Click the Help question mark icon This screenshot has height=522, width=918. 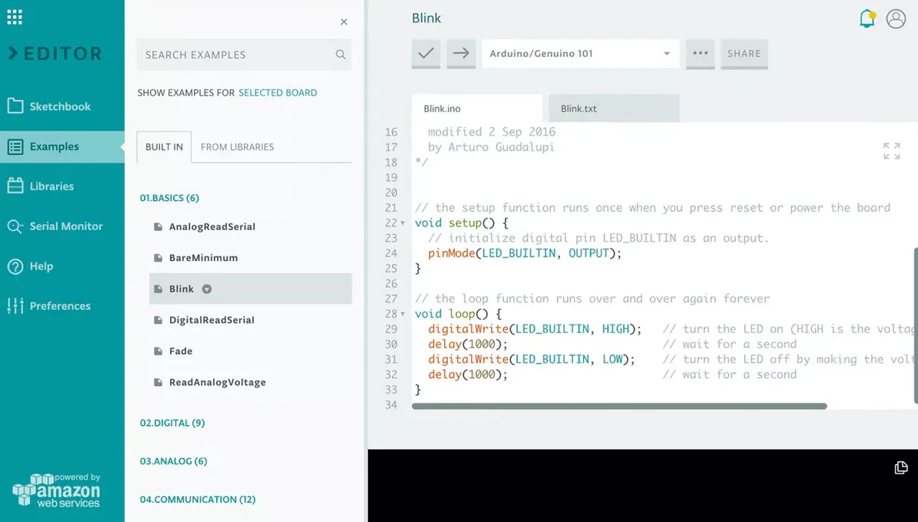pos(15,266)
